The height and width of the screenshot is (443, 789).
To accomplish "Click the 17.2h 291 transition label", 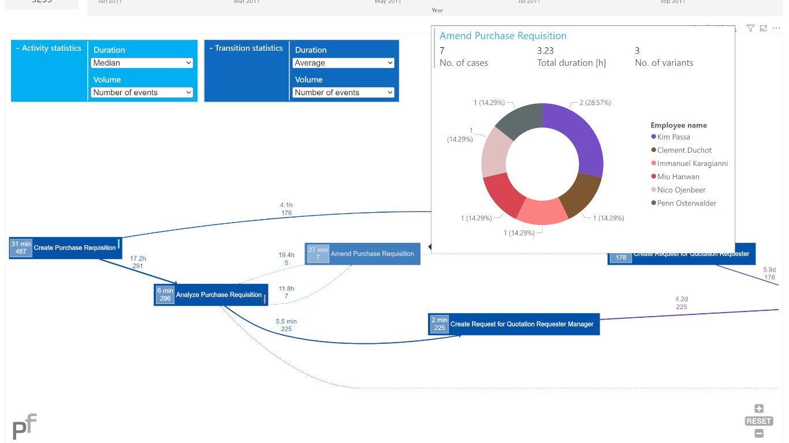I will [137, 262].
